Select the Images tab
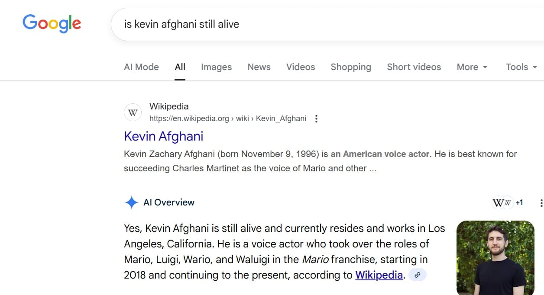This screenshot has width=544, height=295. (216, 67)
